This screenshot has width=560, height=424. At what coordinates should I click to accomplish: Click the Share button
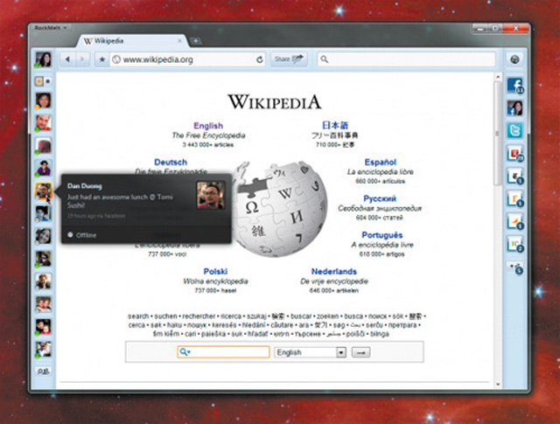tap(289, 59)
